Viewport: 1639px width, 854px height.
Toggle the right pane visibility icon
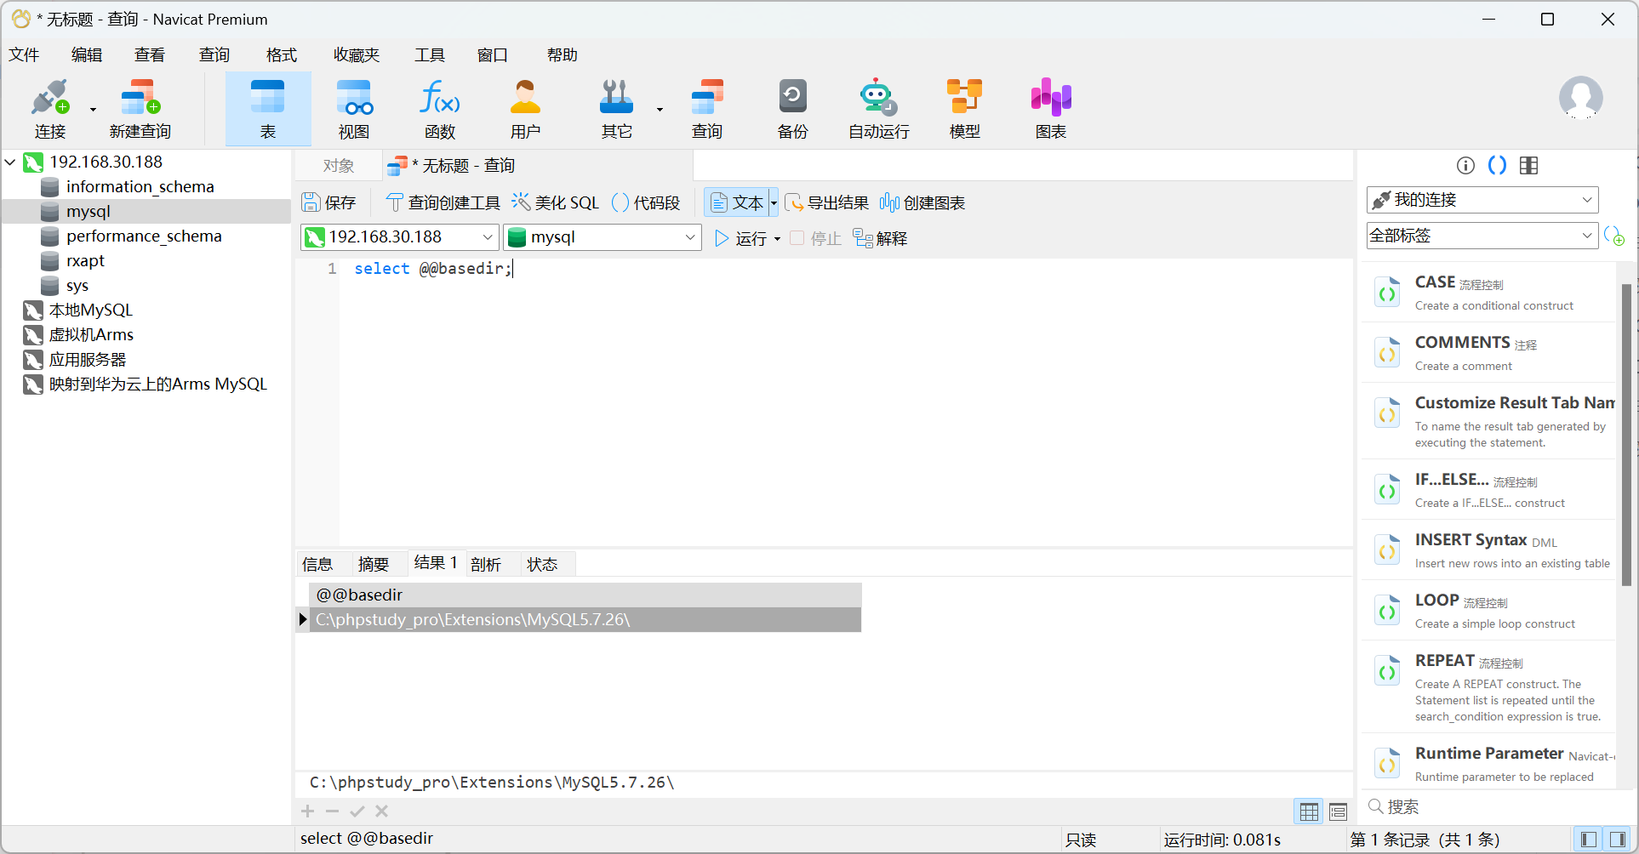click(1618, 840)
